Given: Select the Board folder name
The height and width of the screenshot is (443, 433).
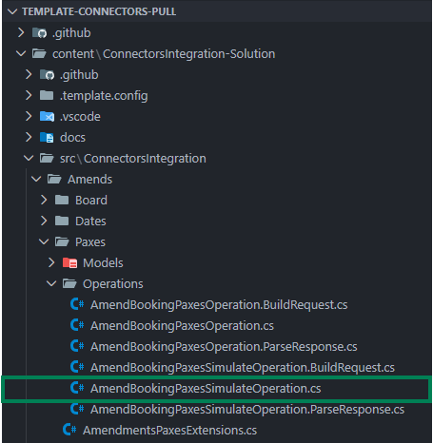Looking at the screenshot, I should 91,201.
